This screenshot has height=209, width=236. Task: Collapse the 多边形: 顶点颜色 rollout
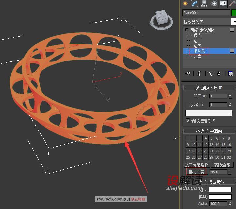185,182
